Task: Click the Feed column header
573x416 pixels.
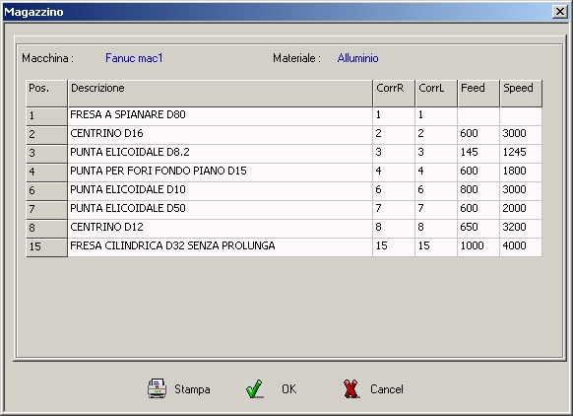Action: (x=478, y=94)
